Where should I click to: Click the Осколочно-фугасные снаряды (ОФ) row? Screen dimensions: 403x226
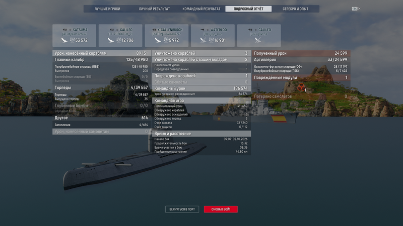pos(301,67)
